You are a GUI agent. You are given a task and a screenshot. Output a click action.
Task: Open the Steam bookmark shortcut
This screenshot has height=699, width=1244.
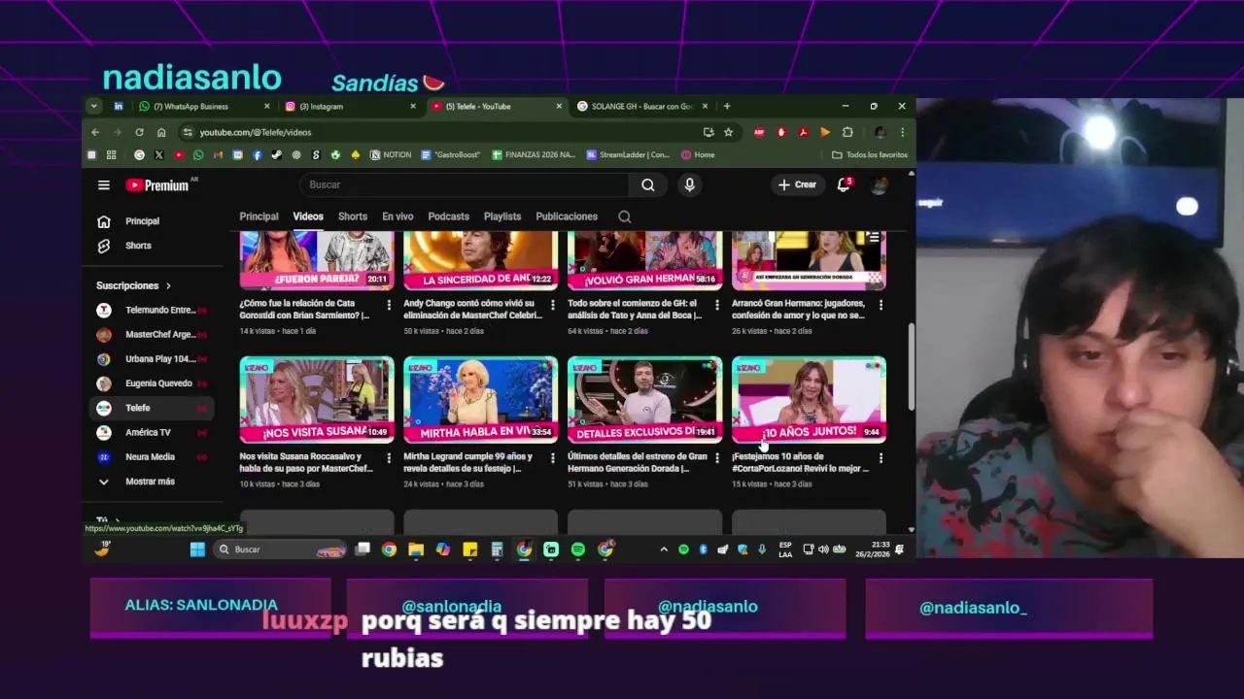[x=276, y=154]
